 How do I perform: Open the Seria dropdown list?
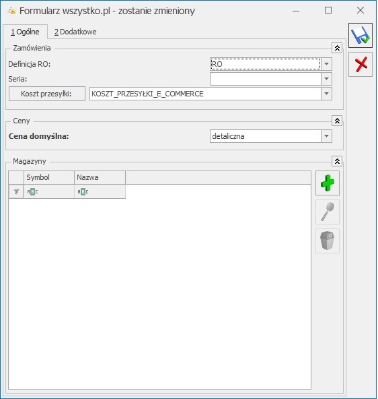[x=326, y=79]
